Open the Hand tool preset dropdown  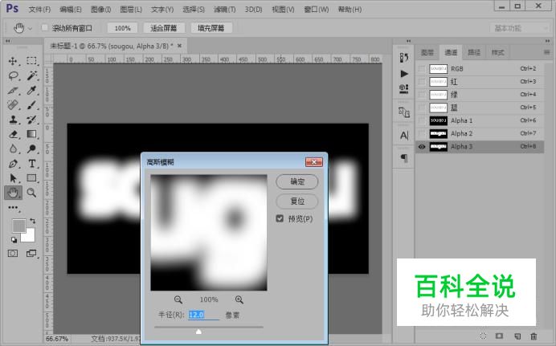[31, 28]
